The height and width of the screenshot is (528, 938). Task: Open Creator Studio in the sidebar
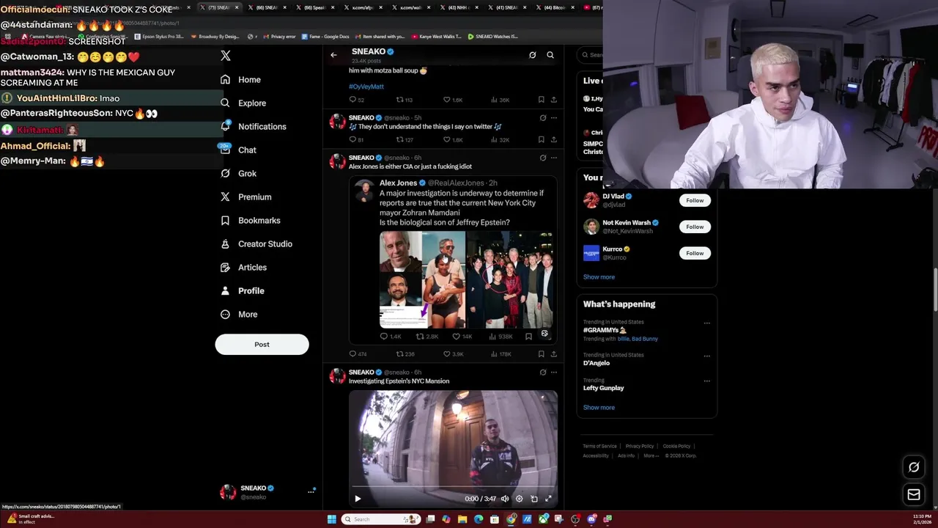click(x=256, y=243)
